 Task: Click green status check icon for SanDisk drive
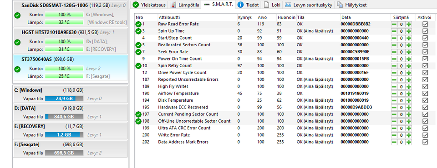point(17,15)
